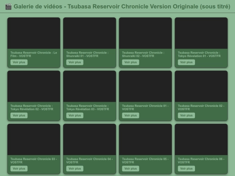Click title 'Tsubasa Reservoir Chronicle 03 - VOSTFR'
Viewport: 235px width, 176px height.
34,161
